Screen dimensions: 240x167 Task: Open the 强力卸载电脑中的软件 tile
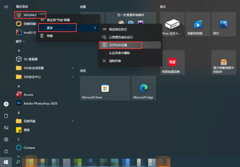coord(223,63)
